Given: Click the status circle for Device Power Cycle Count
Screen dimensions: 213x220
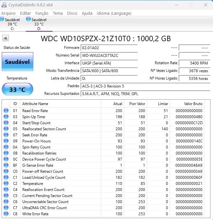Looking at the screenshot, I should coord(6,159).
